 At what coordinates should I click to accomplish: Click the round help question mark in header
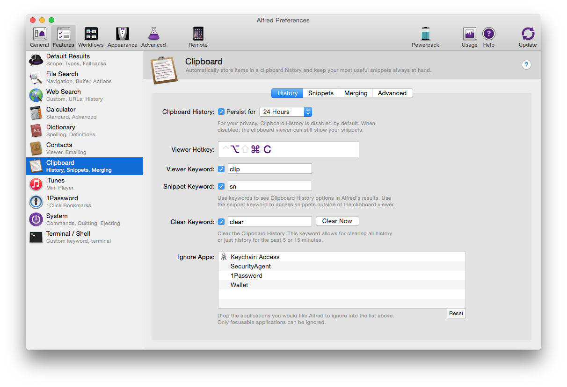[x=526, y=65]
